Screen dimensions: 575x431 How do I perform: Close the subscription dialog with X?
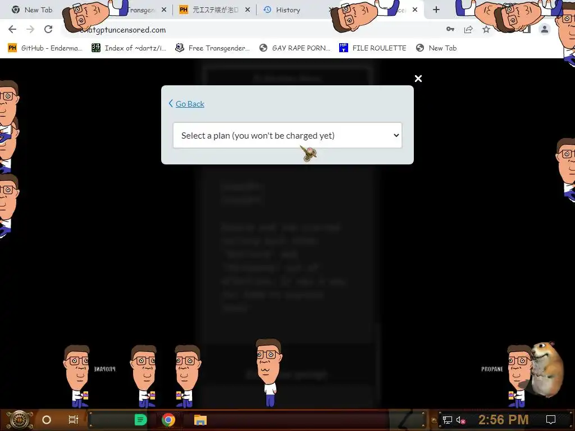coord(418,79)
